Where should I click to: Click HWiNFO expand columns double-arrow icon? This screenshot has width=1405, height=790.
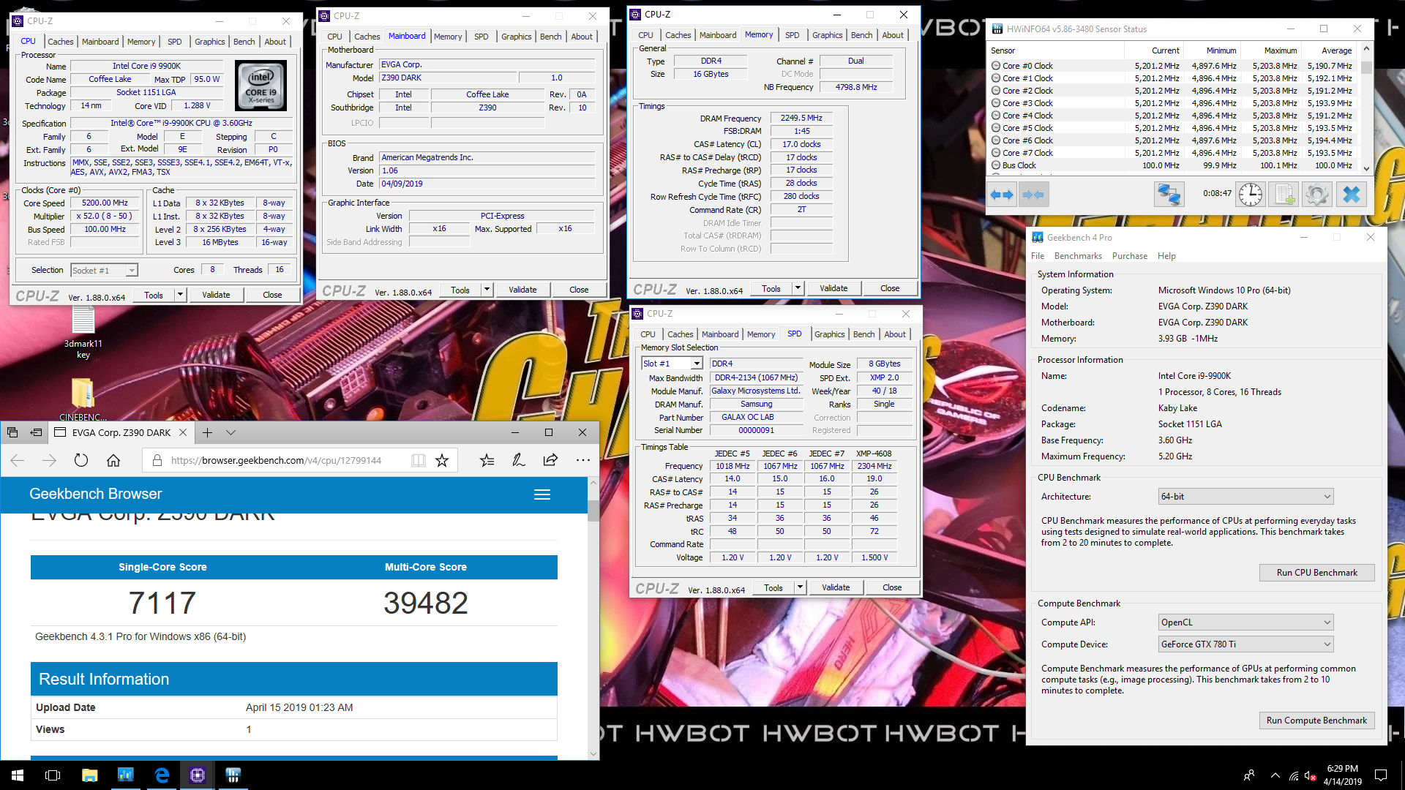(x=1002, y=195)
